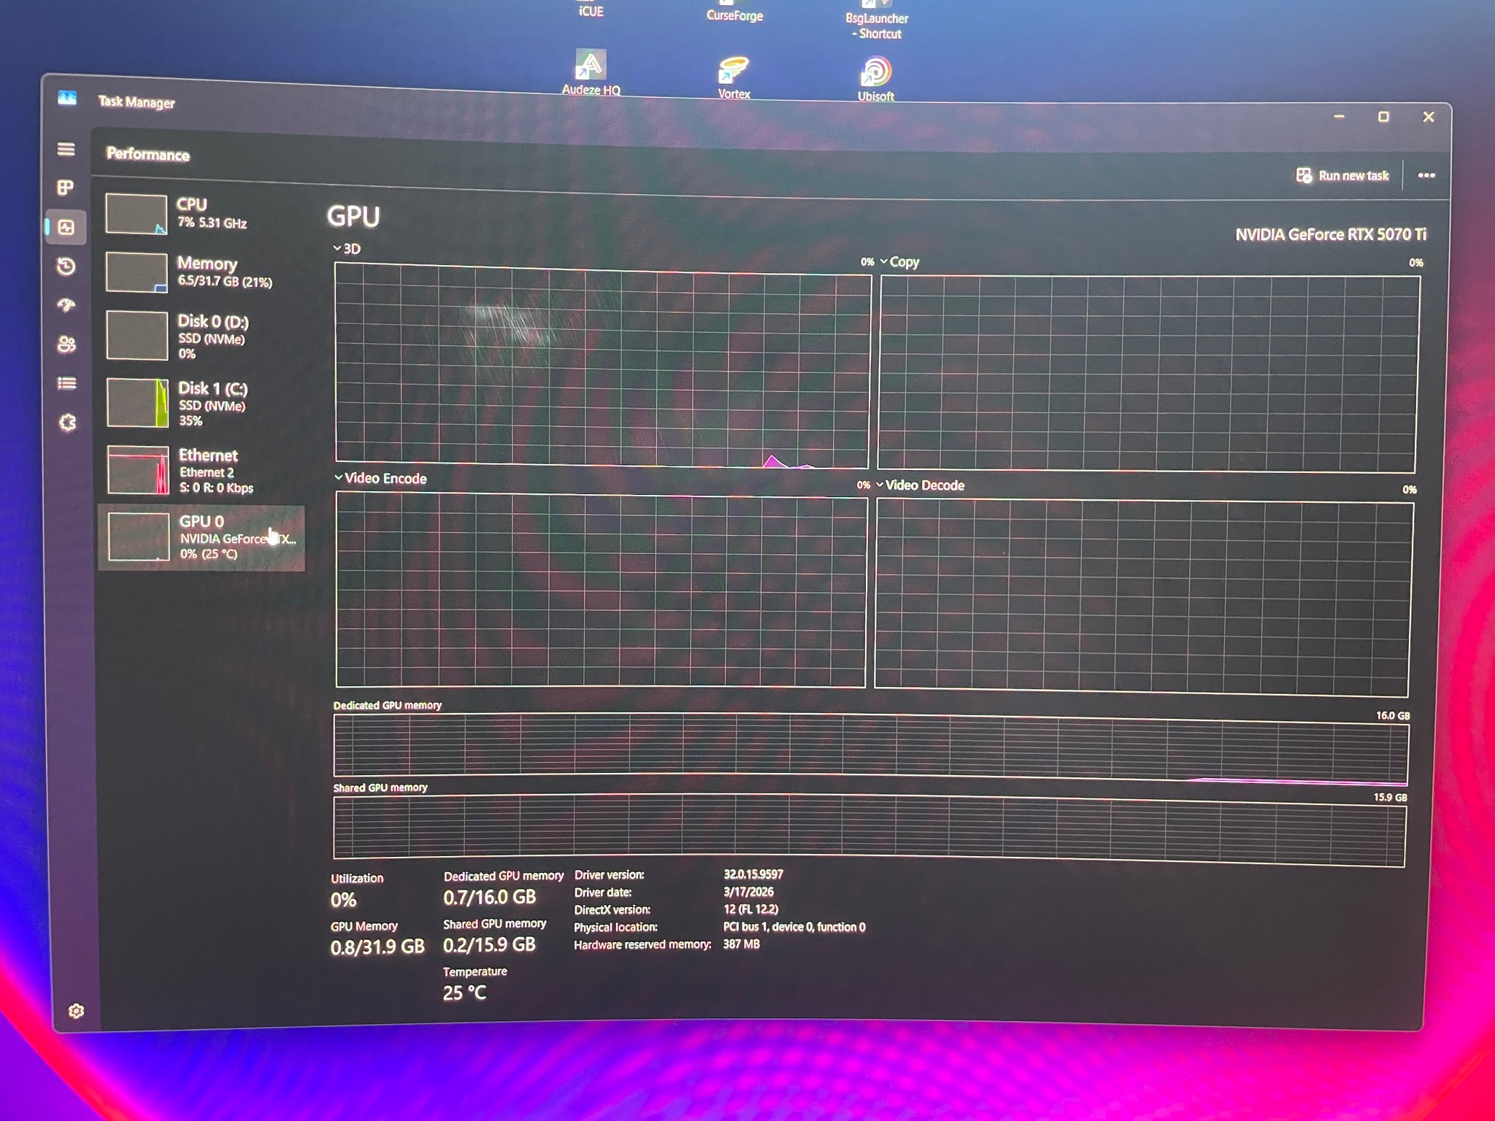
Task: Open the Video Decode graph dropdown
Action: tap(920, 485)
